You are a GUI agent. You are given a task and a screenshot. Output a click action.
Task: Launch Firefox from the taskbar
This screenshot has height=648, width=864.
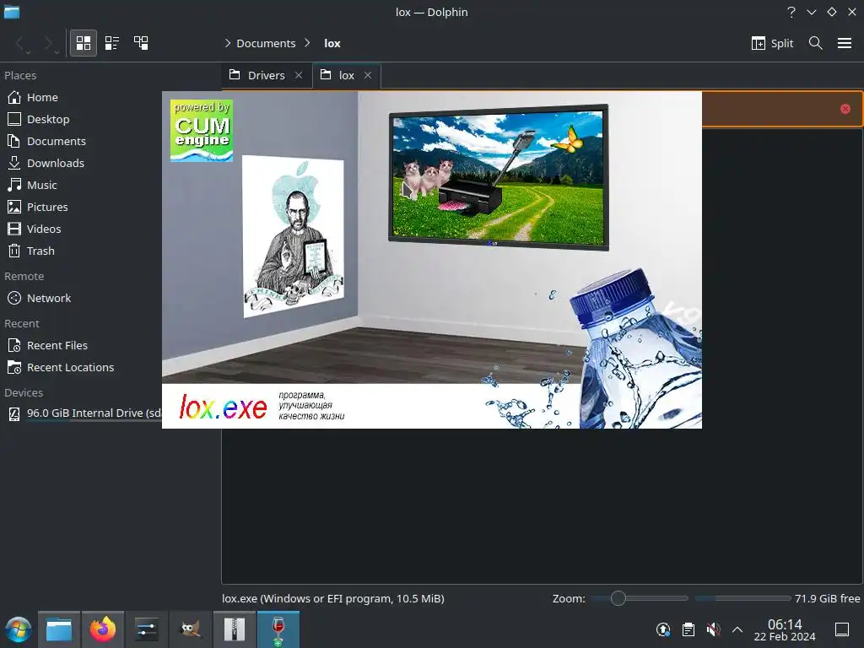pos(102,629)
